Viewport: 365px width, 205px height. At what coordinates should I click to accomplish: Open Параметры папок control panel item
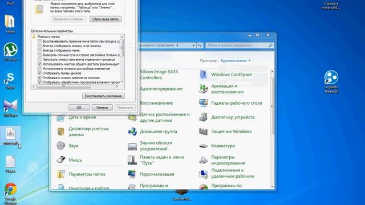(x=81, y=174)
